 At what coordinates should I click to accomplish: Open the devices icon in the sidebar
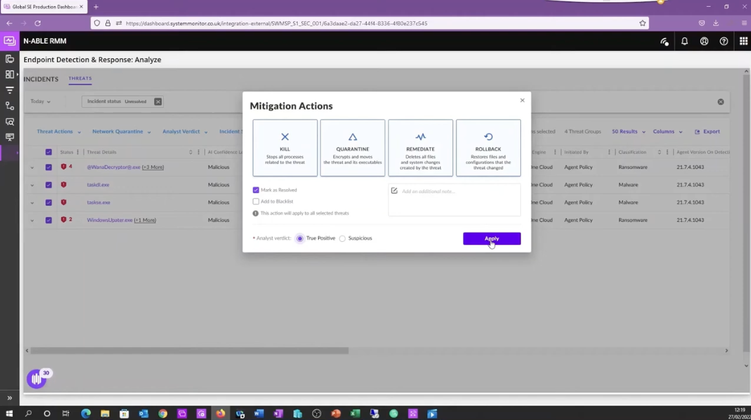pos(10,59)
